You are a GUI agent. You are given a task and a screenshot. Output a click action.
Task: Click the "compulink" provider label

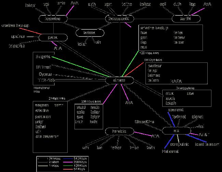179,144
